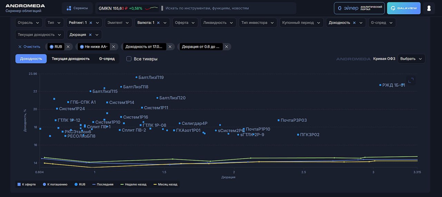Open Кривая ОФЗ 'Выбрать' dropdown

(411, 59)
